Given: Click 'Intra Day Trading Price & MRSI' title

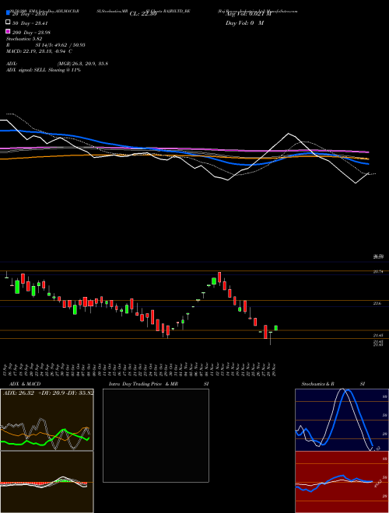Looking at the screenshot, I should tap(159, 384).
